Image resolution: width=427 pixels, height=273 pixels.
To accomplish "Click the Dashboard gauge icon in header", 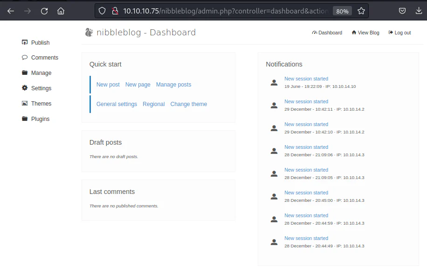I will pyautogui.click(x=315, y=33).
